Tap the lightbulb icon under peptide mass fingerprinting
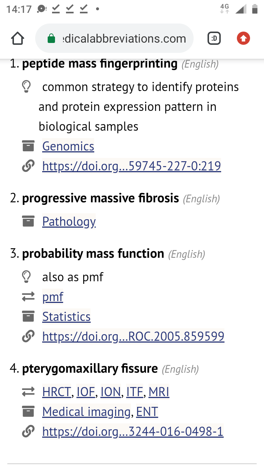Screen dimensions: 264x470 tap(26, 87)
